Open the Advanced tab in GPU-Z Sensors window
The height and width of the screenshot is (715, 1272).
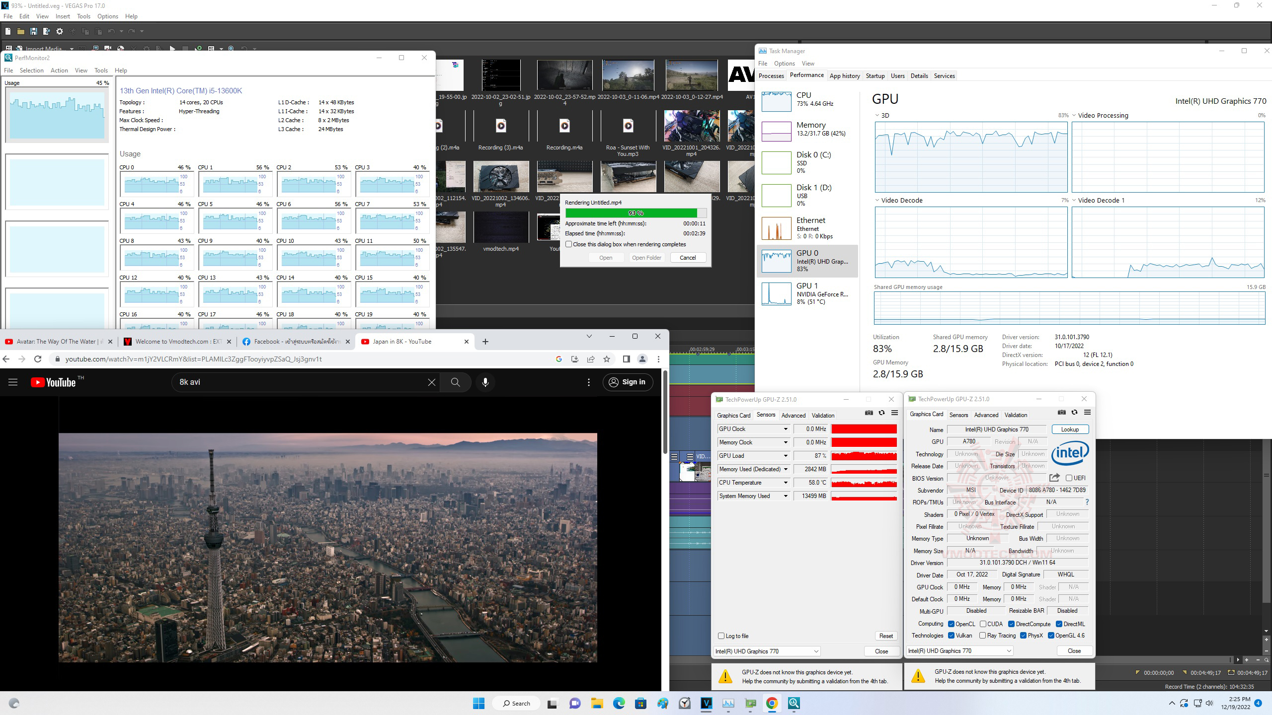(793, 415)
